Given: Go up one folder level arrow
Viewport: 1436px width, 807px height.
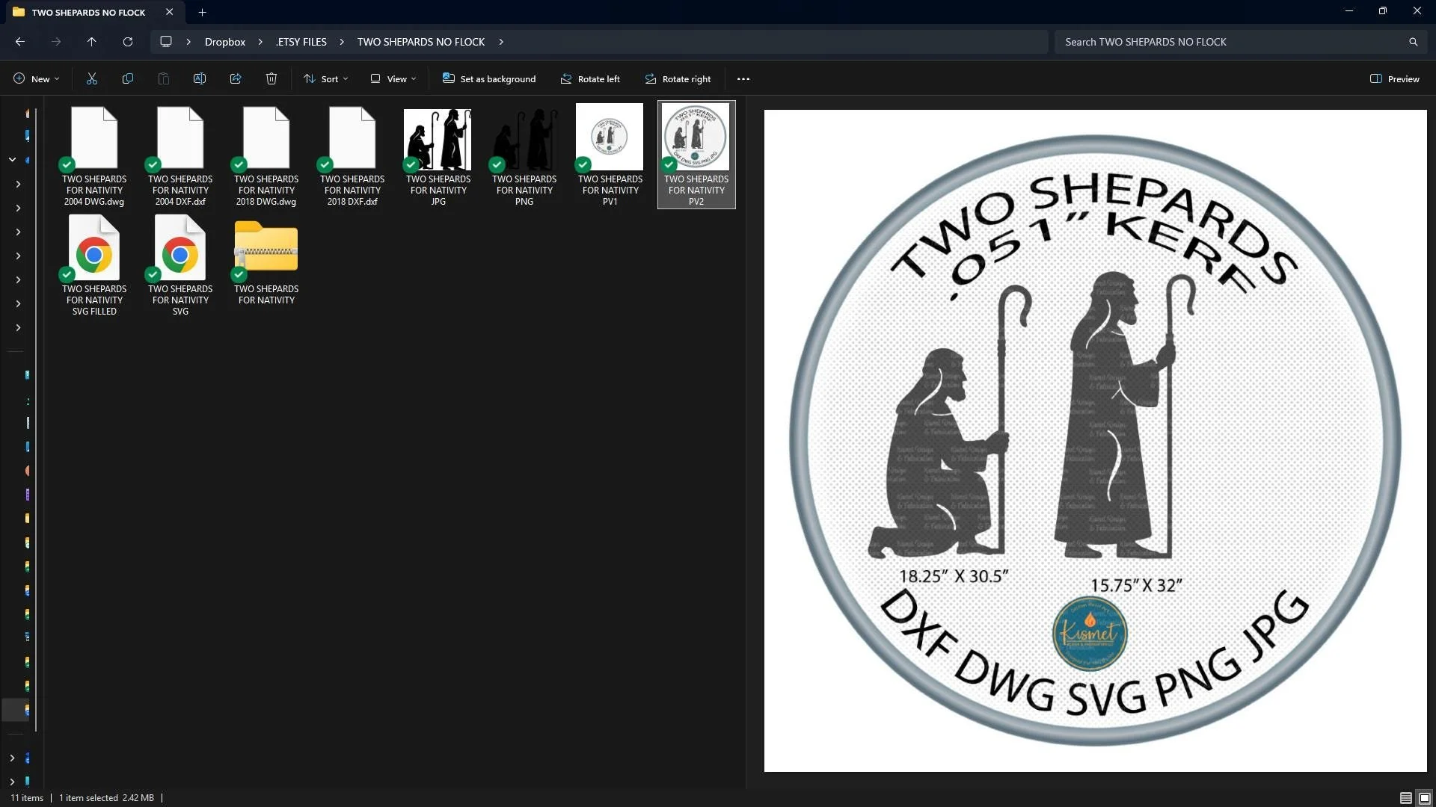Looking at the screenshot, I should tap(92, 42).
